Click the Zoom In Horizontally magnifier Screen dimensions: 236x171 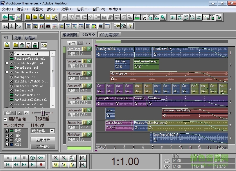click(56, 158)
